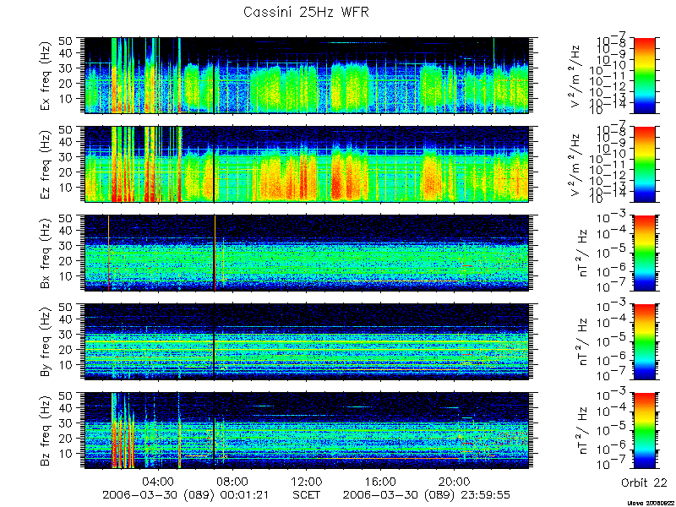Click the By spectrogram panel

coord(306,342)
